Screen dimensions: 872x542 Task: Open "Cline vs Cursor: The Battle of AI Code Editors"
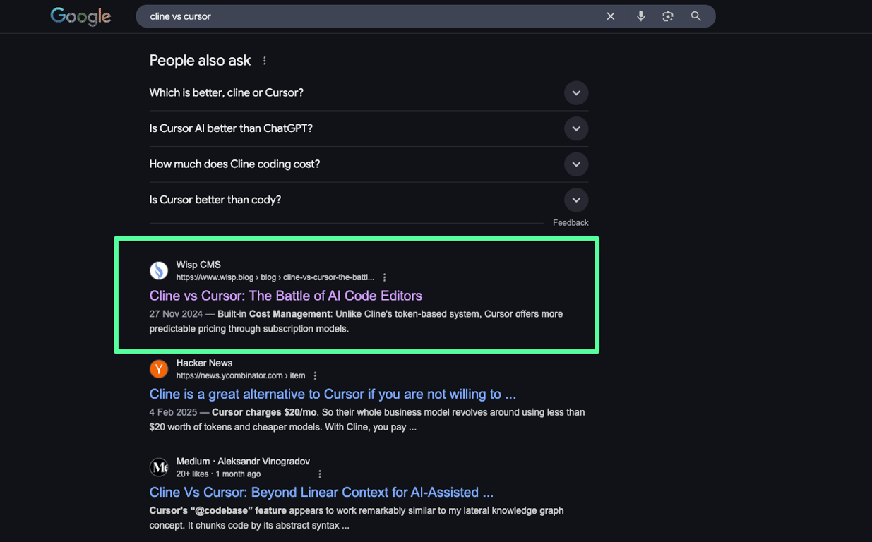[286, 296]
